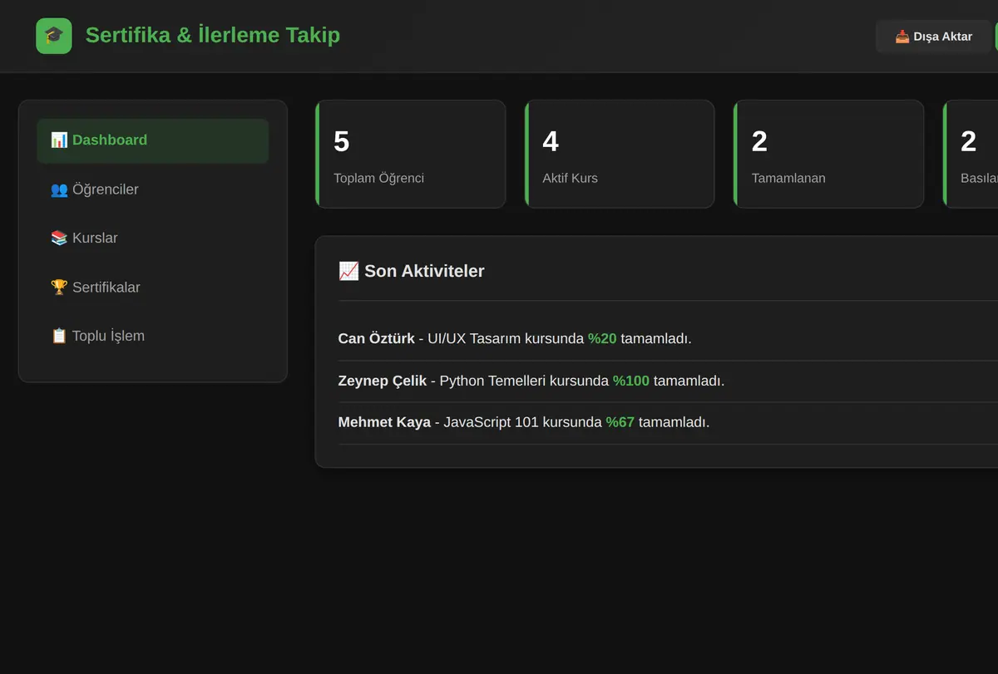This screenshot has width=998, height=674.
Task: Click the Toplu İşlem clipboard icon
Action: 59,336
